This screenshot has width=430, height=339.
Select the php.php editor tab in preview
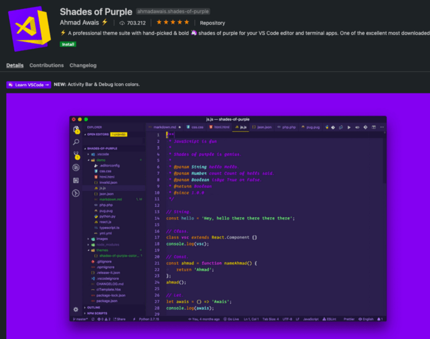click(286, 127)
